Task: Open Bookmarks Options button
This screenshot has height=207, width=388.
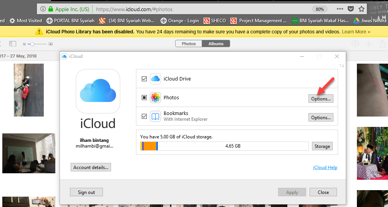Action: [x=321, y=117]
